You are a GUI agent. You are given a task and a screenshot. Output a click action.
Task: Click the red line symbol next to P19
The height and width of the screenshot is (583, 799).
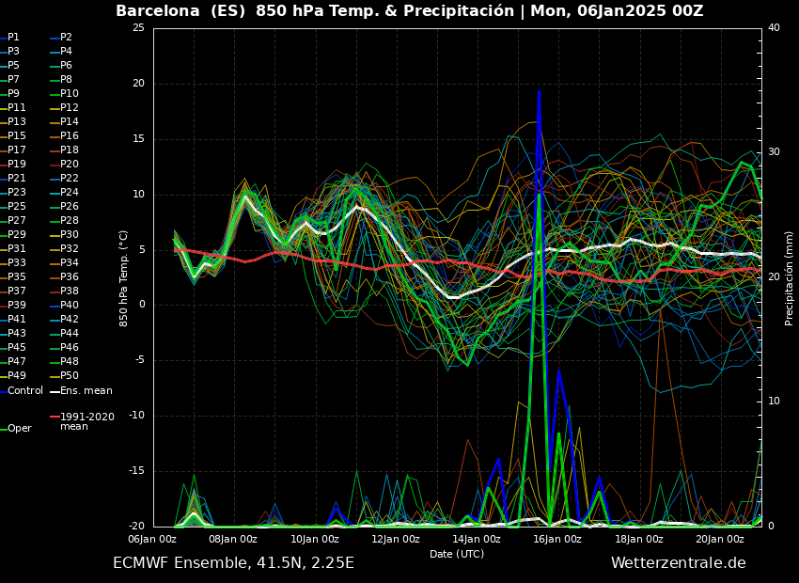click(5, 165)
